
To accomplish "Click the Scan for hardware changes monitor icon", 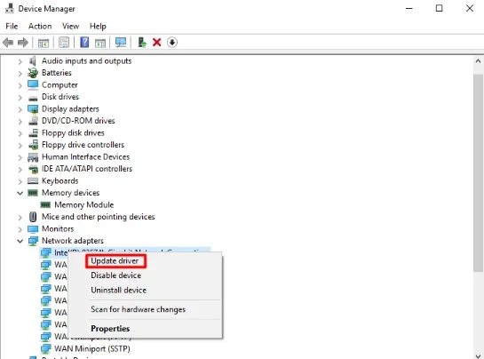I will click(121, 43).
